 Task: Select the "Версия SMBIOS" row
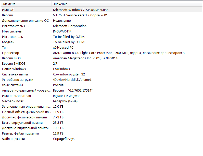point(14,63)
